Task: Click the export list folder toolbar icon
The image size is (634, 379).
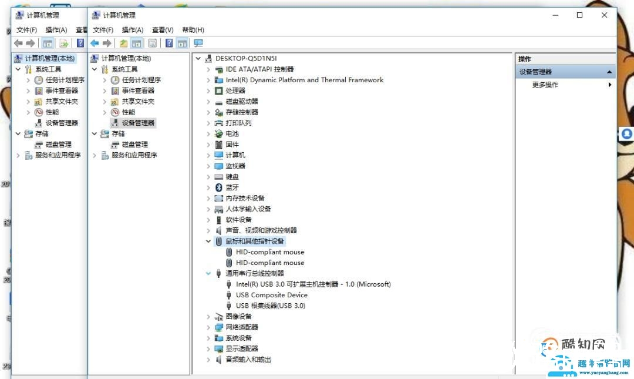Action: click(124, 42)
